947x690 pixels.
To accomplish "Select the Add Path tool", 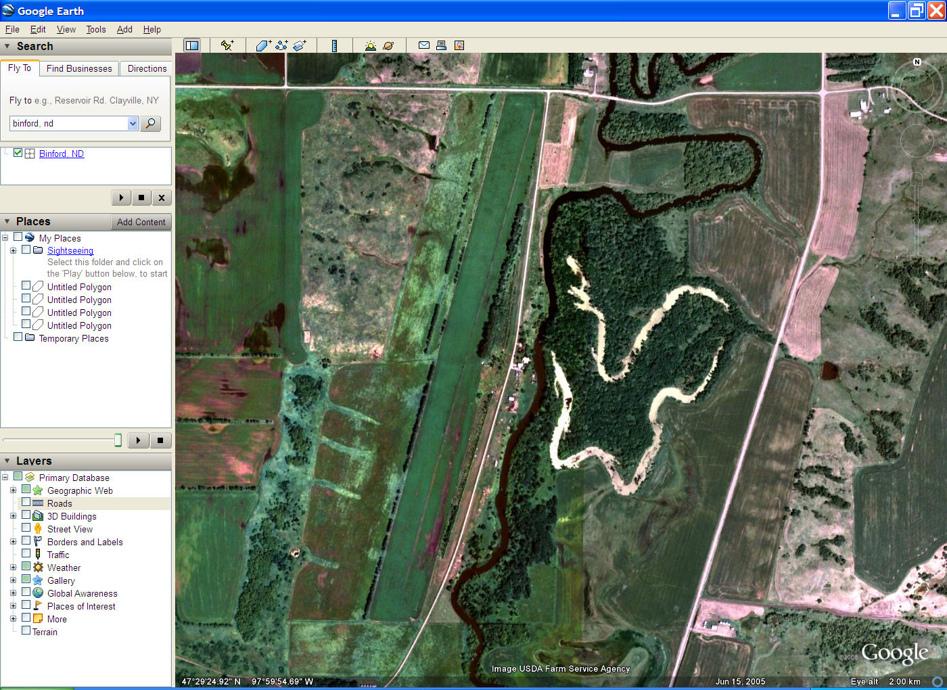I will click(281, 45).
